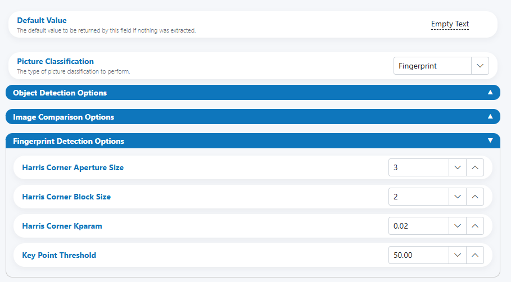This screenshot has height=282, width=511.
Task: Click the Harris Corner Kparam label
Action: point(62,226)
